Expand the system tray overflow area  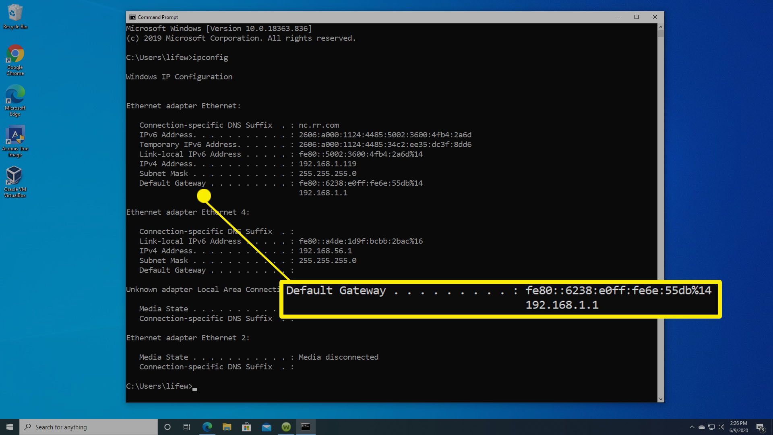tap(692, 427)
